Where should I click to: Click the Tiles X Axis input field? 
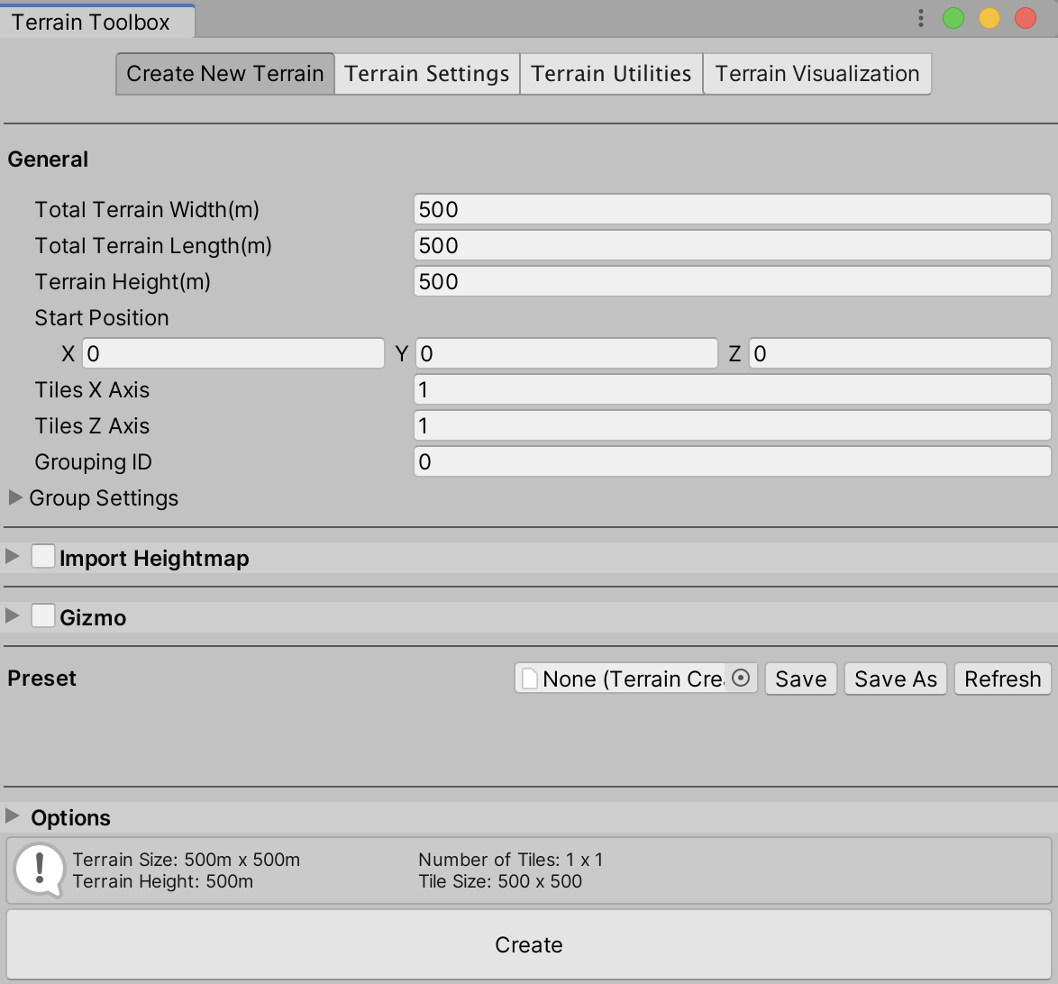pos(732,389)
